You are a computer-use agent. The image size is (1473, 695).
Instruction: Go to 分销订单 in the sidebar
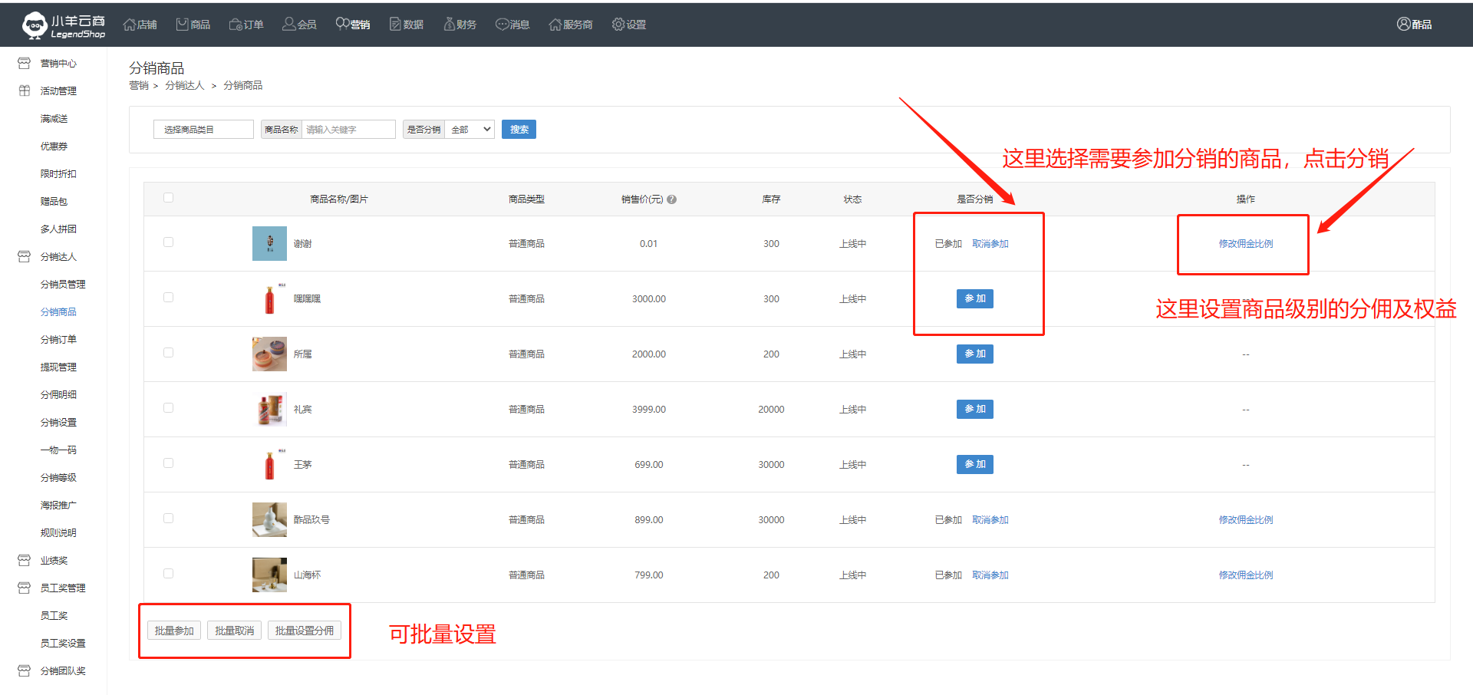point(58,340)
